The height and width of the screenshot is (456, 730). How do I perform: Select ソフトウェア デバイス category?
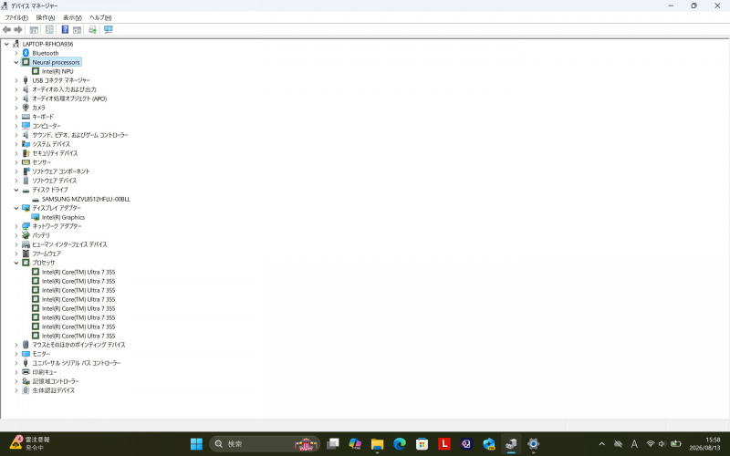click(x=54, y=181)
